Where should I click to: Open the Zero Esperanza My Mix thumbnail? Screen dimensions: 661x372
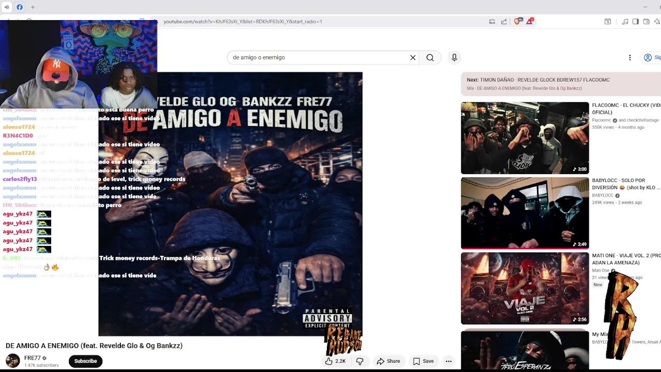pos(525,351)
